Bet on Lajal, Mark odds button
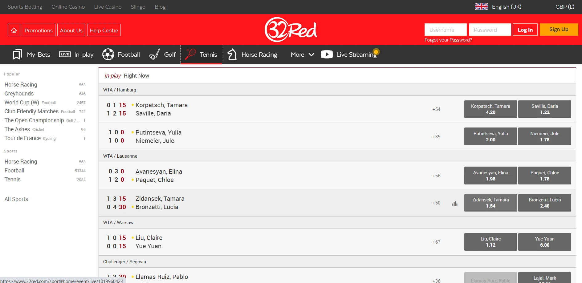Screen dimensions: 582x283 [x=545, y=278]
